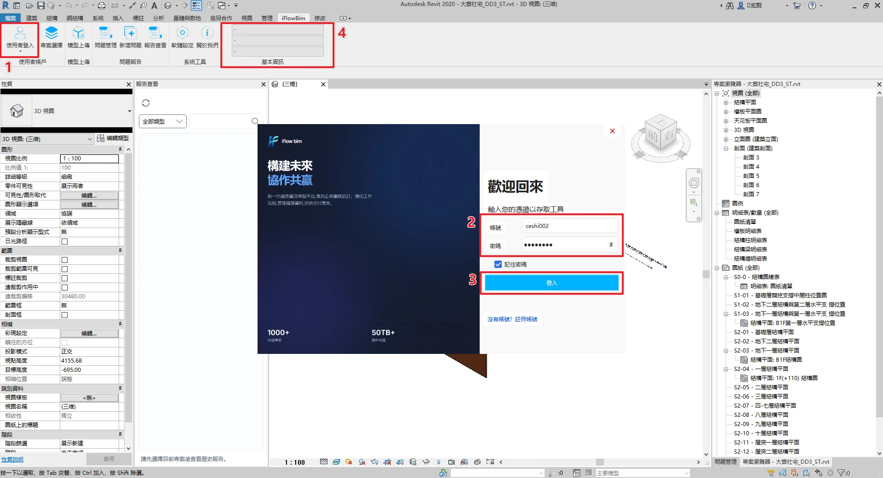Click the reveal hidden elements lightbulb icon
The image size is (883, 478).
[x=439, y=462]
